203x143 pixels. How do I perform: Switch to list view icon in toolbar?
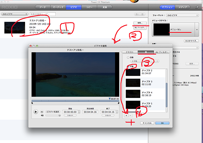click(137, 14)
